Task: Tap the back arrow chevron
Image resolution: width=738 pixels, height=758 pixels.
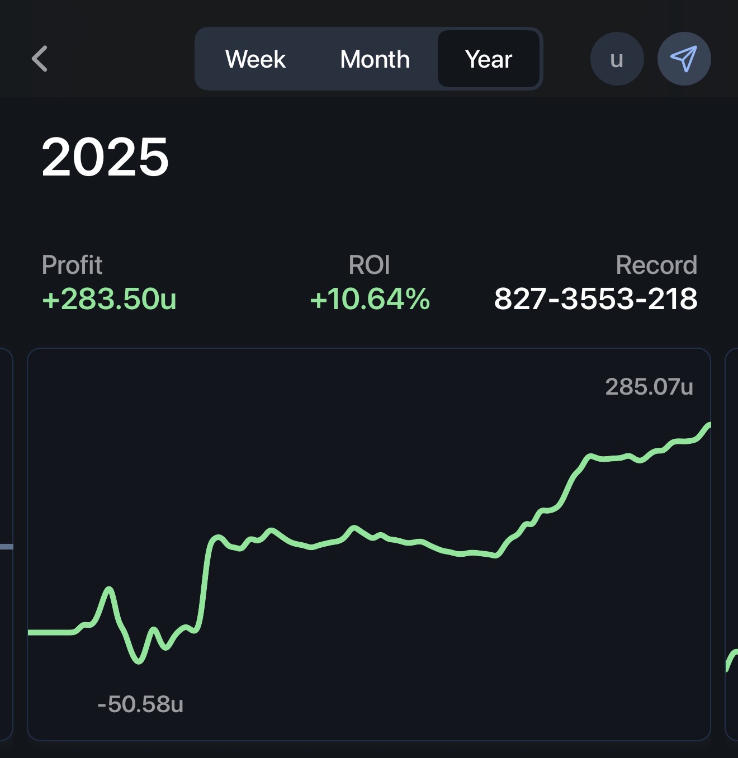Action: 40,59
